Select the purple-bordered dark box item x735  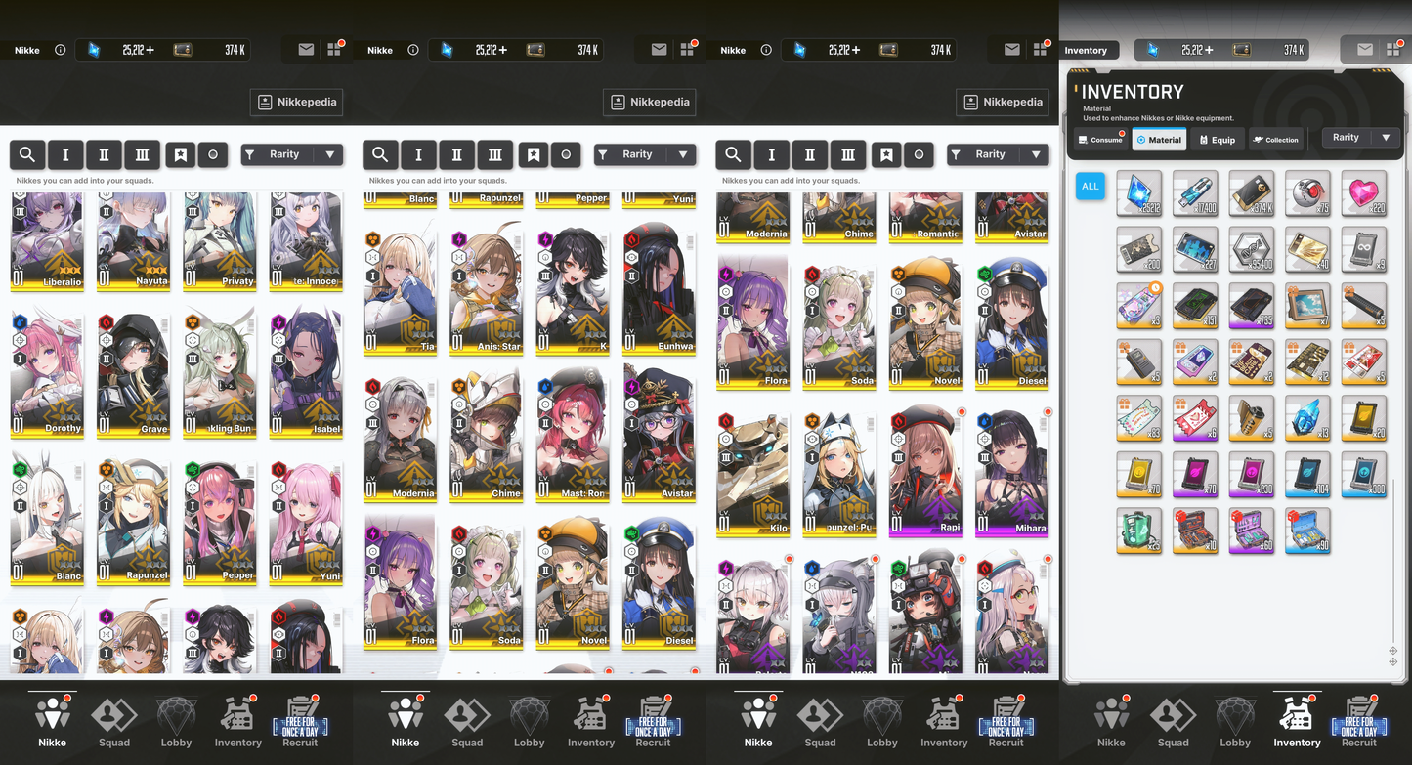1252,306
